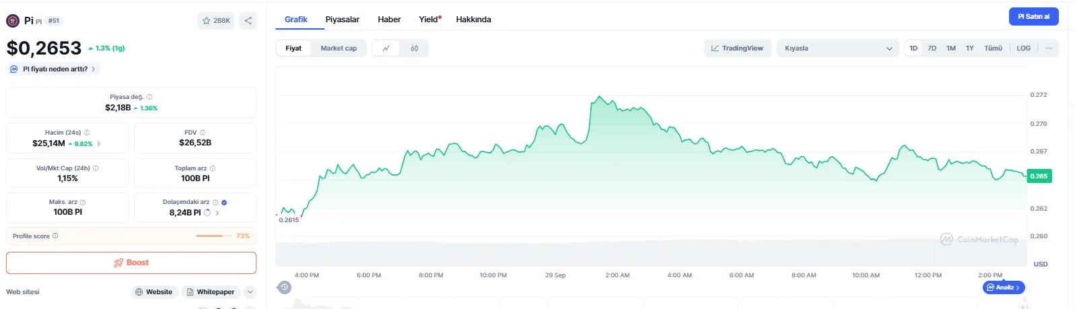Click the info icon beside Toplam arz
Screen dimensions: 1075x309
pyautogui.click(x=213, y=168)
